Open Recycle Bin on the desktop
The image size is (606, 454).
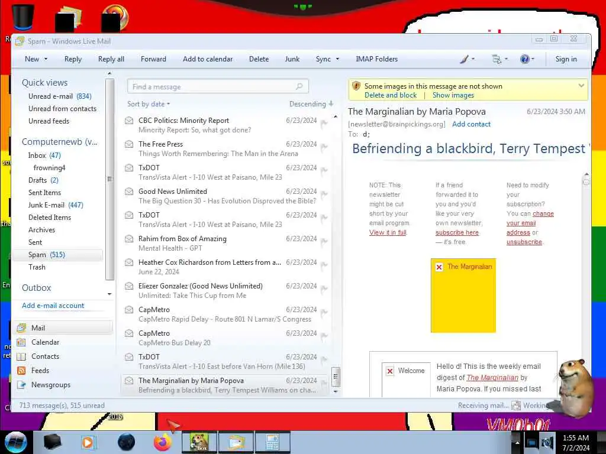pyautogui.click(x=22, y=16)
